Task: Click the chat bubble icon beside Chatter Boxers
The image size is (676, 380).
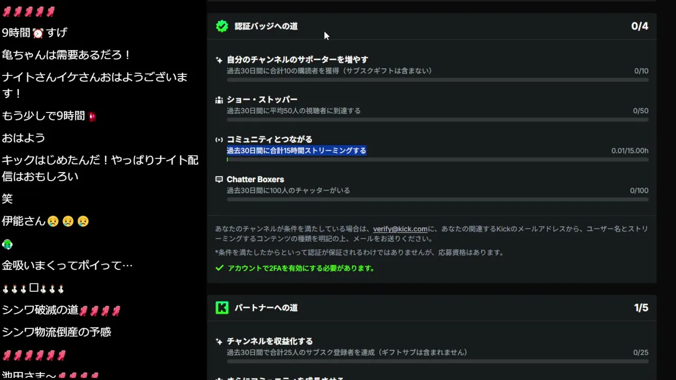Action: 219,179
